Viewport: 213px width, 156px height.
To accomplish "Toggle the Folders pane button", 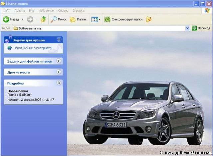I will [x=78, y=19].
